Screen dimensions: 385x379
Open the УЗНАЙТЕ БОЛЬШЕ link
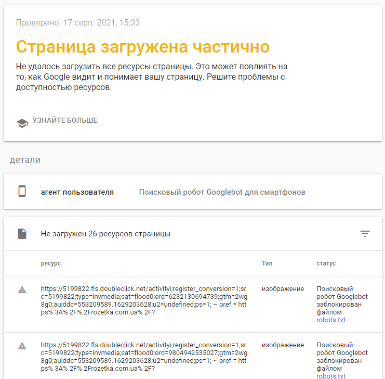pos(65,121)
